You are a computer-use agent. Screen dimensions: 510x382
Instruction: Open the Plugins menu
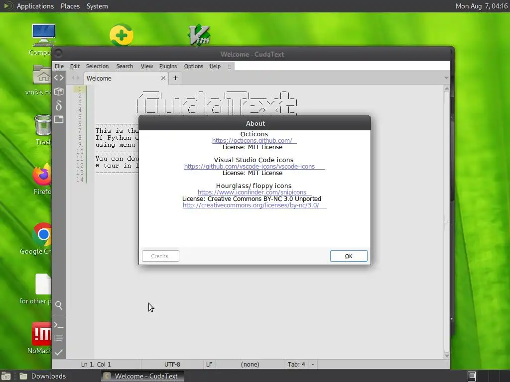point(168,66)
